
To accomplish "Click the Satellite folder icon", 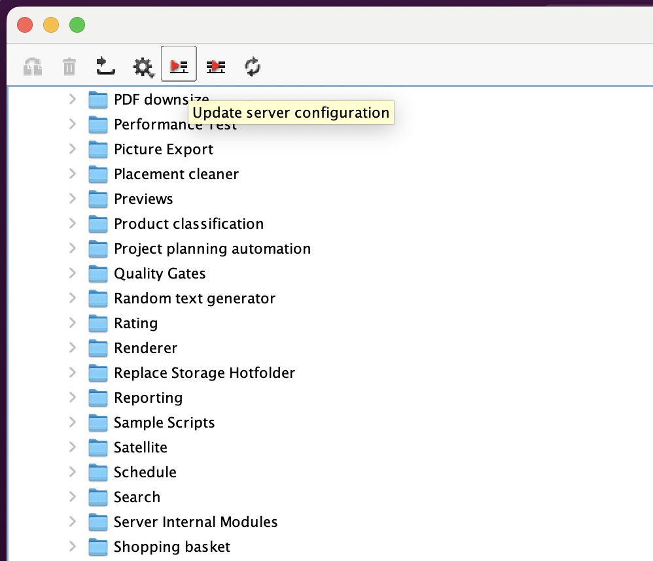I will pyautogui.click(x=98, y=448).
